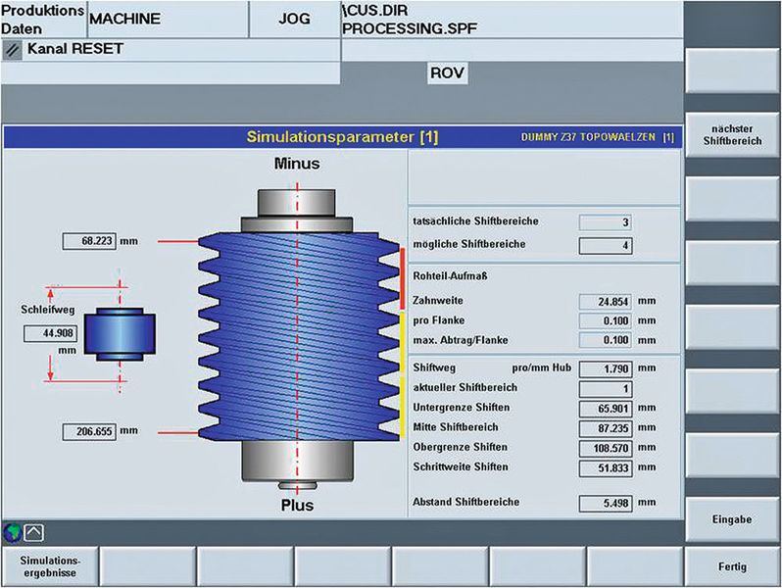782x588 pixels.
Task: Click the MACHINE operating area field
Action: click(169, 19)
